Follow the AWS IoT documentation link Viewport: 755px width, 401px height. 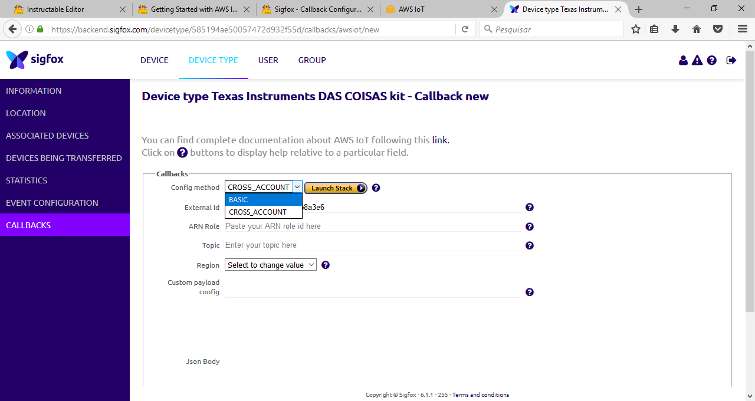coord(440,140)
